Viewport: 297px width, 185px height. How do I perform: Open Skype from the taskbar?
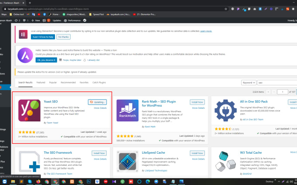tap(30, 182)
